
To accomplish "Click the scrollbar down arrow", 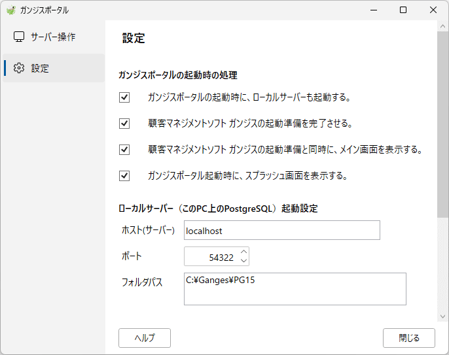I will coord(442,316).
